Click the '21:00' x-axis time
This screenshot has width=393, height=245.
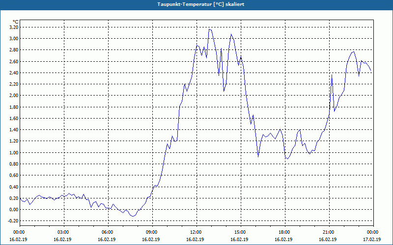coord(329,232)
